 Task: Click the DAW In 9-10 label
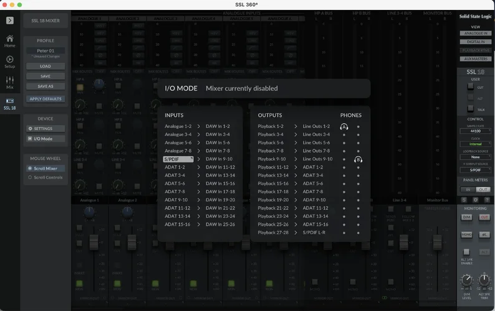[x=219, y=159]
